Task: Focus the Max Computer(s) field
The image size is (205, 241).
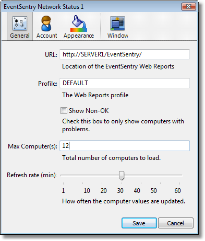Action: [x=125, y=146]
